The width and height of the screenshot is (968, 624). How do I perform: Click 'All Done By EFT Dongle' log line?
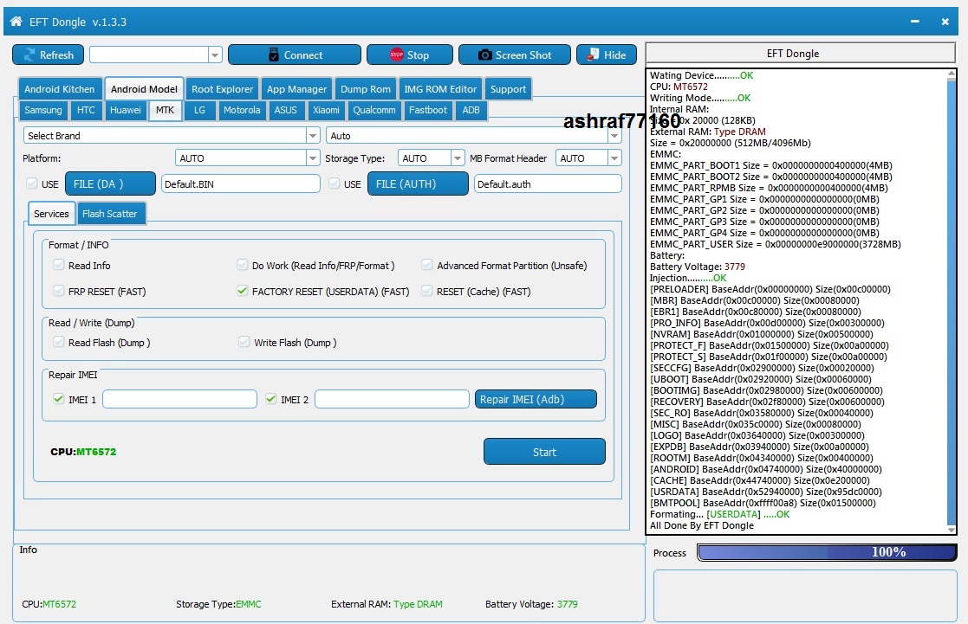(702, 525)
